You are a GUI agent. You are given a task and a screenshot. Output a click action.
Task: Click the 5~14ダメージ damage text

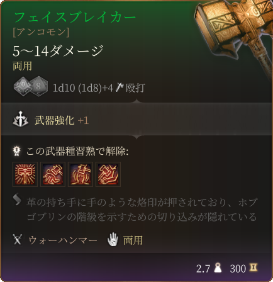click(x=58, y=51)
